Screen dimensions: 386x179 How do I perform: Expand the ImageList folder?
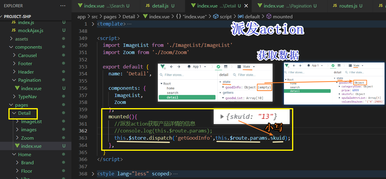(31, 121)
